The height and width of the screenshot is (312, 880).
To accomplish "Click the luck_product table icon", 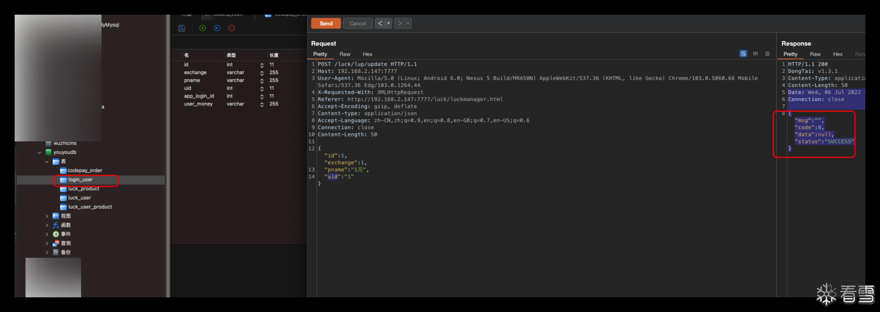I will click(x=63, y=189).
